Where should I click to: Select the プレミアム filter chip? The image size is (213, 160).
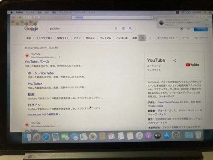click(x=105, y=38)
